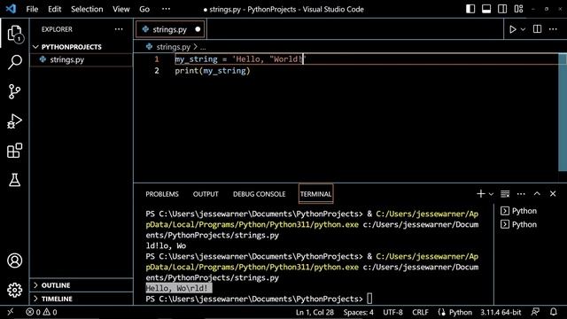Open the File menu
The image size is (567, 319).
pyautogui.click(x=32, y=9)
